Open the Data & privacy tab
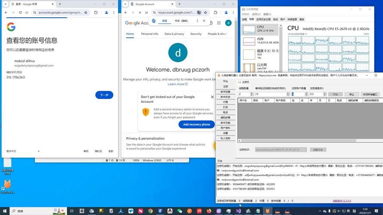The image size is (383, 215). [x=174, y=34]
